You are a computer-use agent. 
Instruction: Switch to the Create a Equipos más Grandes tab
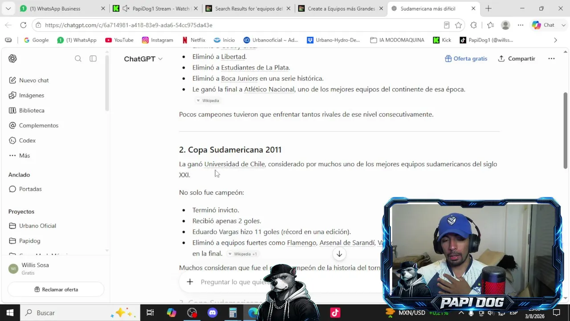pyautogui.click(x=341, y=8)
